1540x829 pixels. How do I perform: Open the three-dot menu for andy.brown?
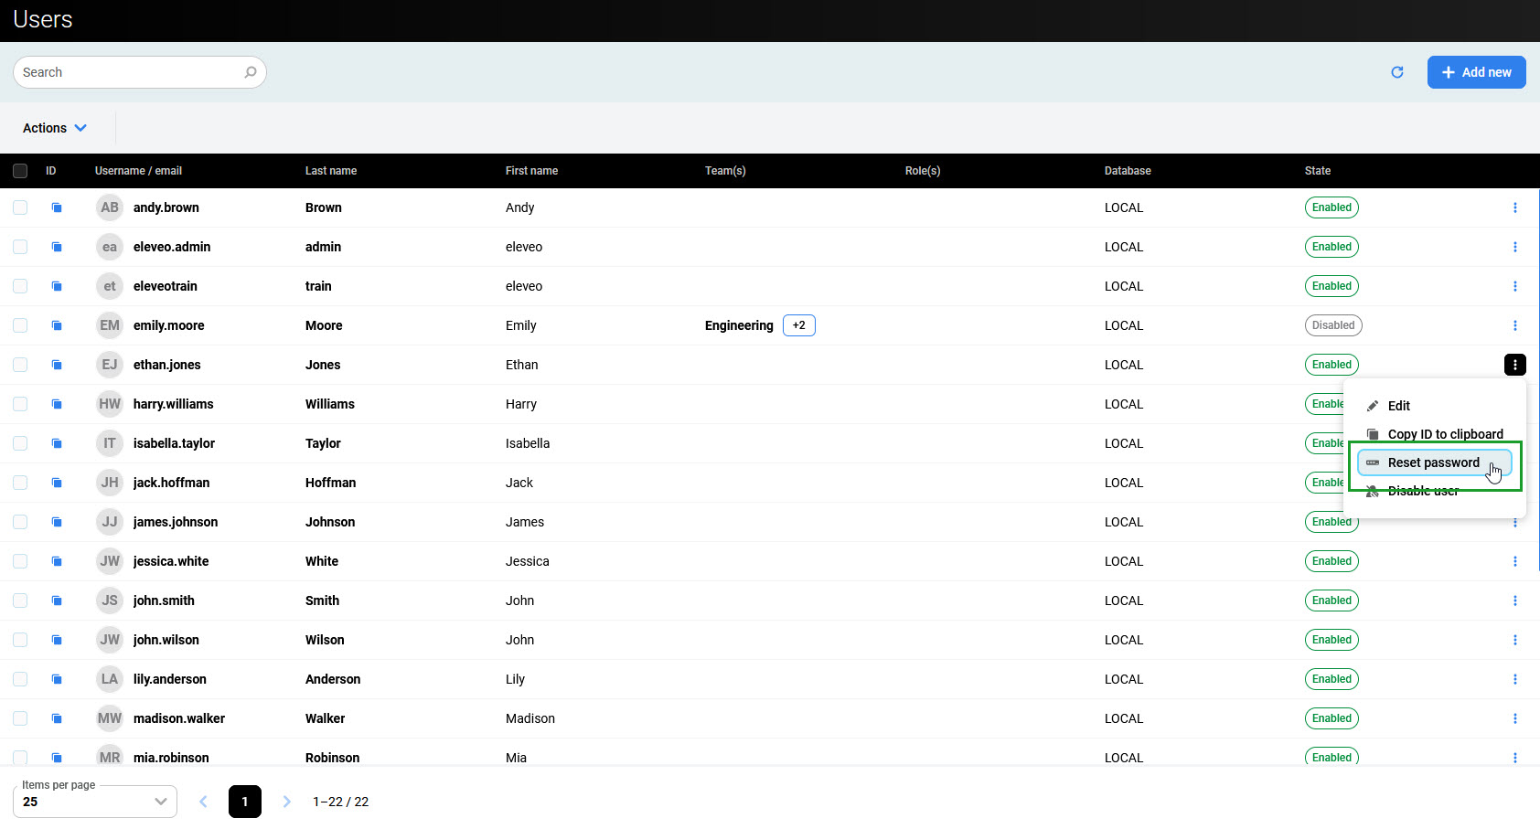(1514, 207)
